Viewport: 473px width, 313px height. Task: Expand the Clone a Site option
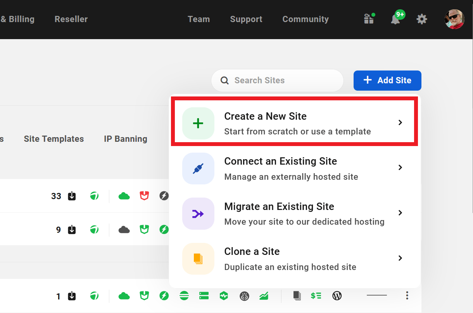point(400,258)
